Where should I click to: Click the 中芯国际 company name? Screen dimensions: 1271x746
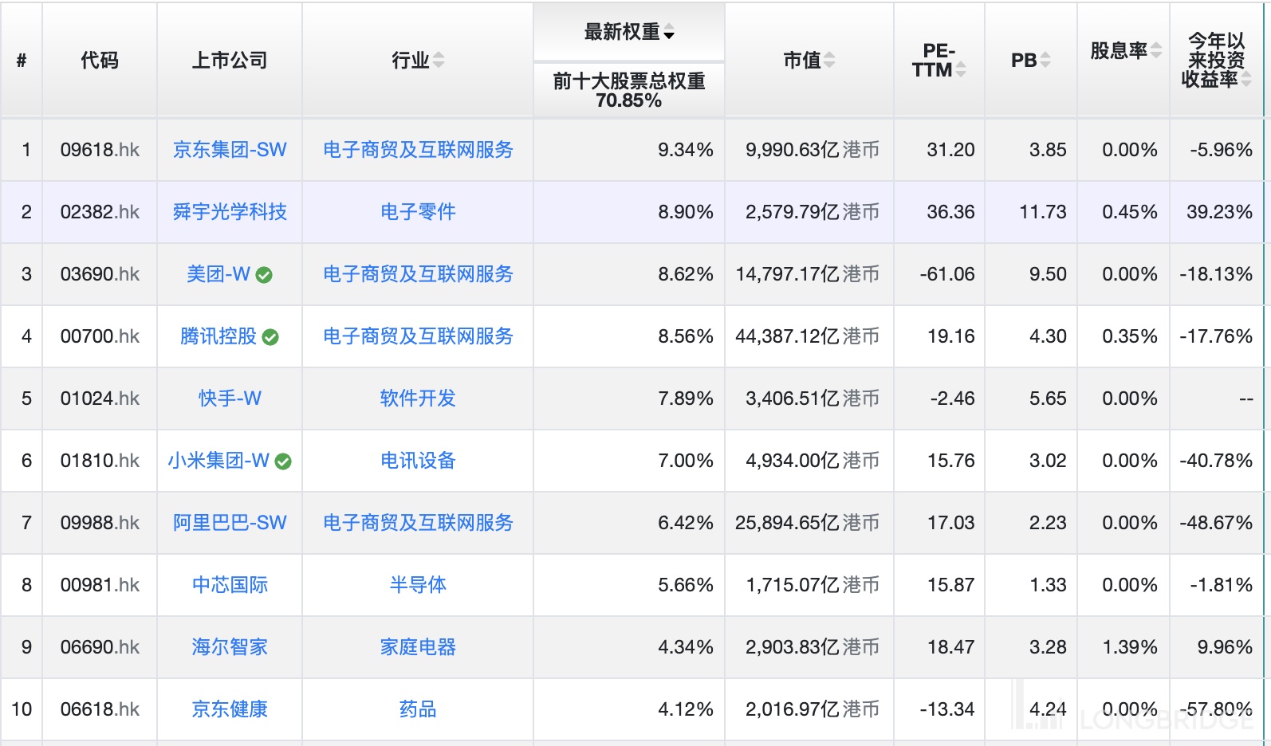click(x=230, y=585)
